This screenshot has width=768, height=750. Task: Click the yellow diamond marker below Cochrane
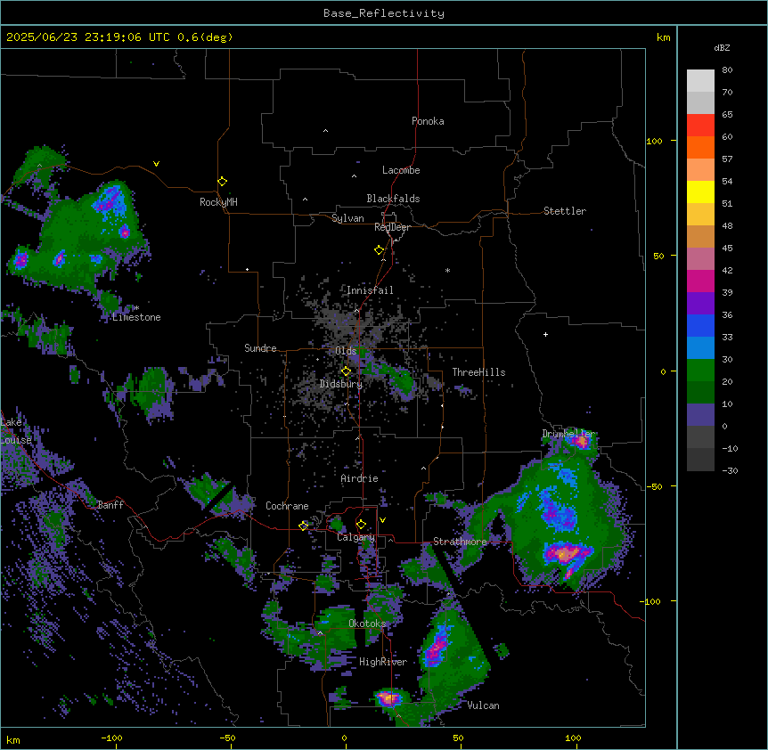303,526
